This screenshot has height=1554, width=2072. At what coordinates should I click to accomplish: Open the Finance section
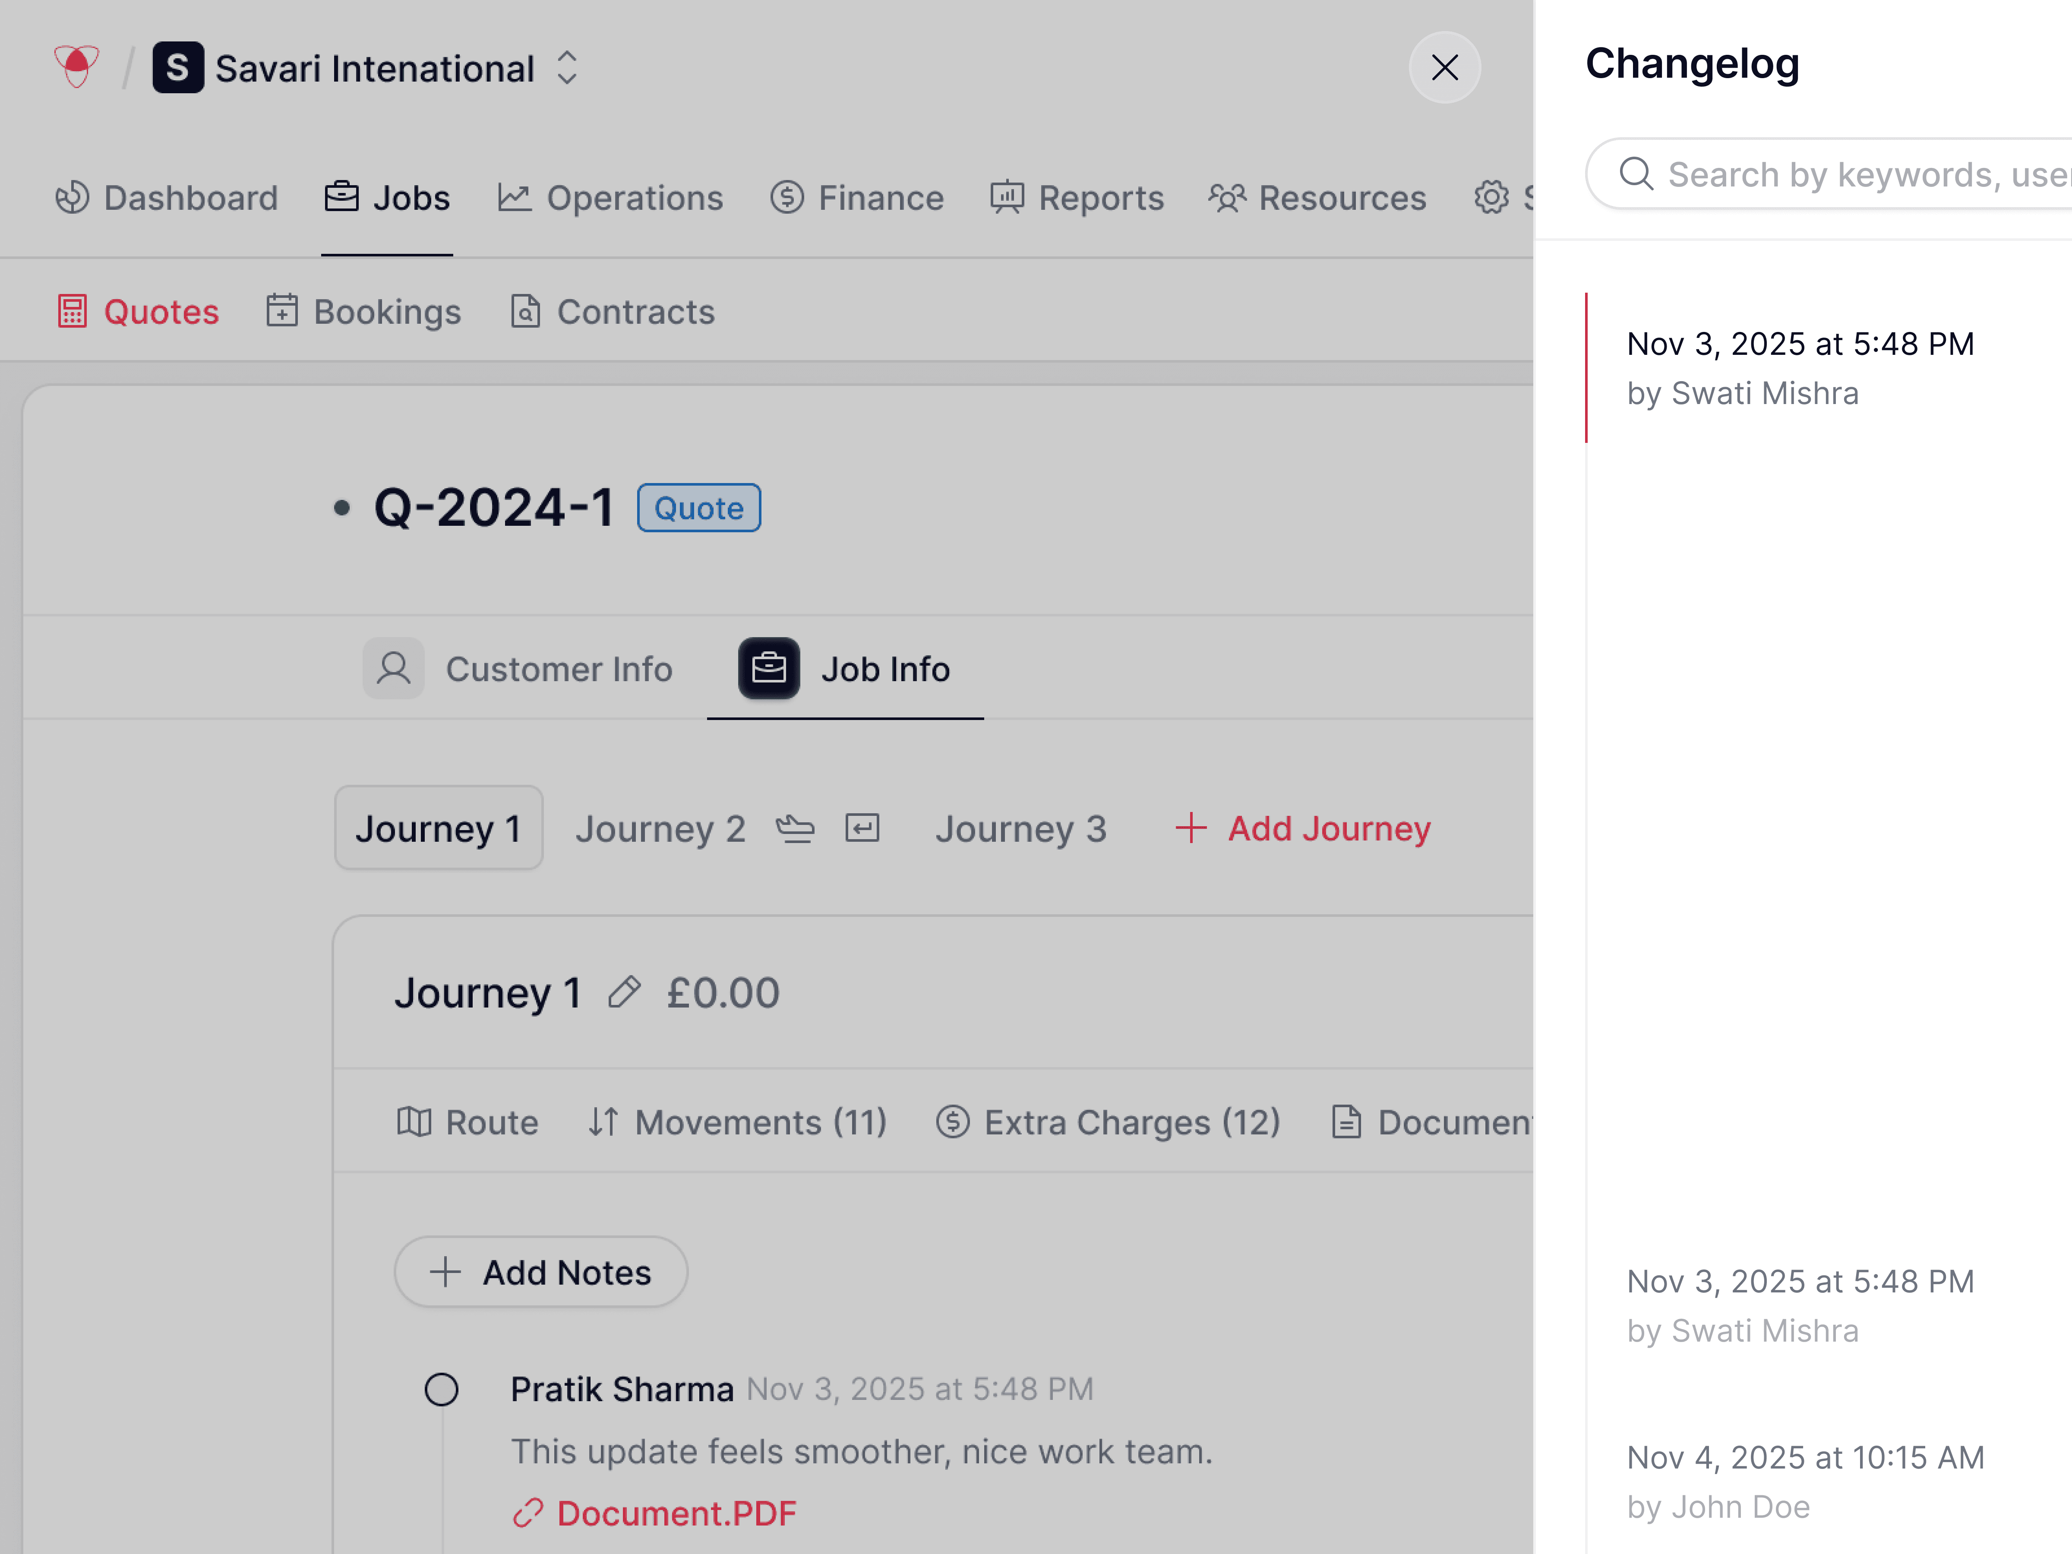[857, 198]
